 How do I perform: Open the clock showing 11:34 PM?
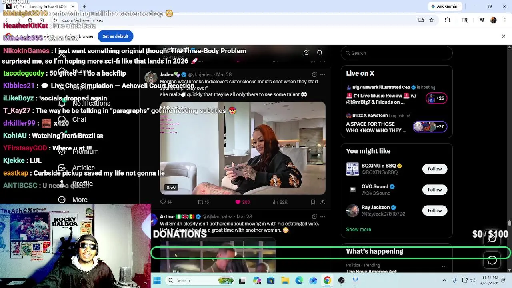(x=490, y=280)
